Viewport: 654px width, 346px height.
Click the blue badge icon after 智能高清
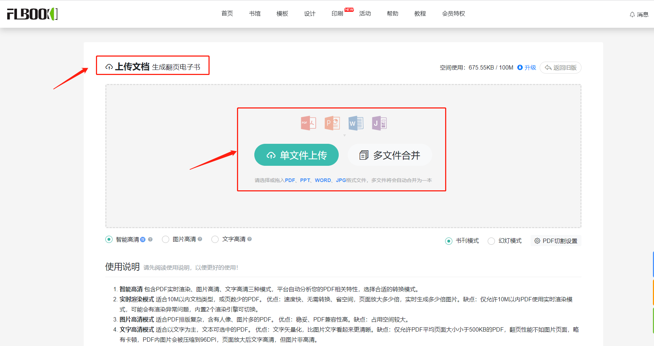click(x=143, y=239)
